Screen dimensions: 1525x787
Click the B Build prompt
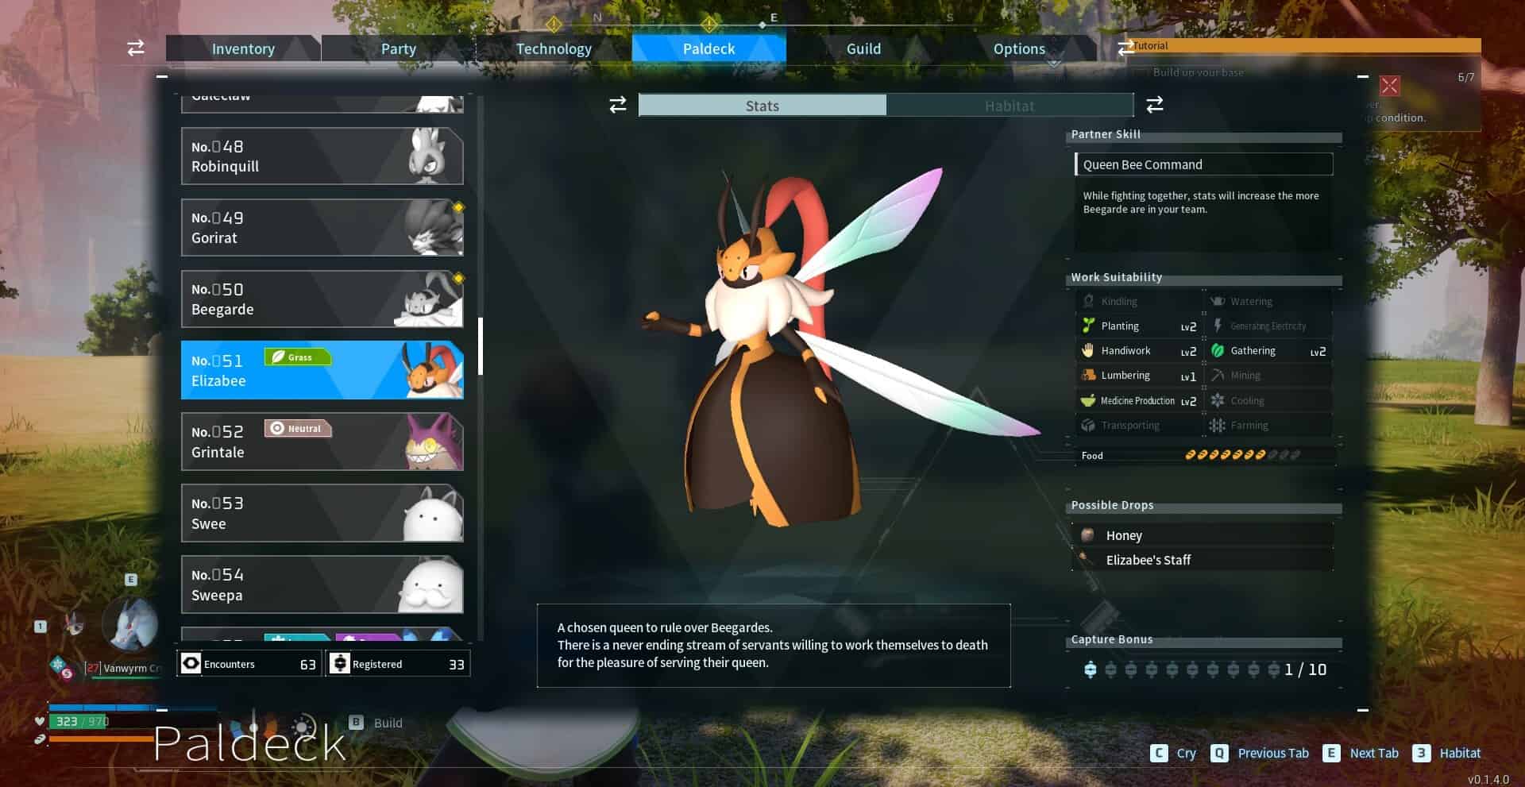[376, 723]
